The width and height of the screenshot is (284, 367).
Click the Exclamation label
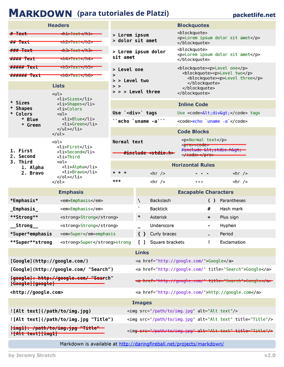[x=233, y=242]
